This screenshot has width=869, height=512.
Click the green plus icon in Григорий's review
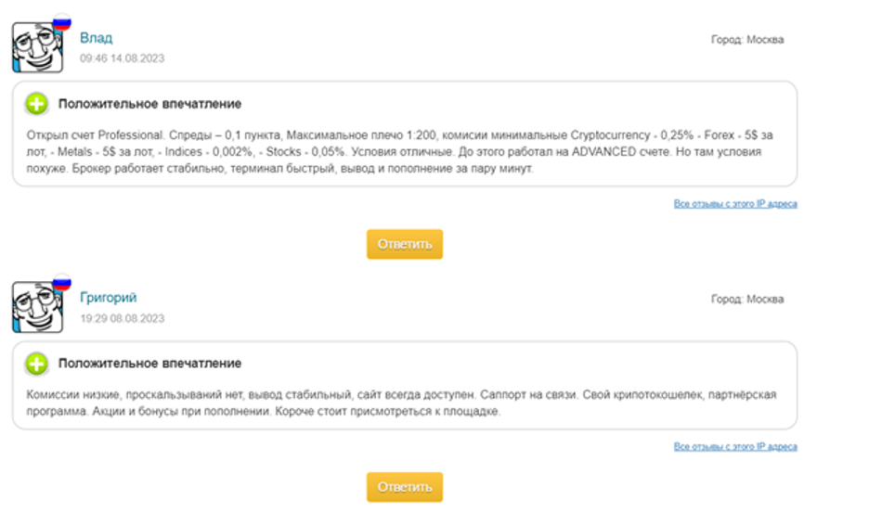(x=36, y=364)
